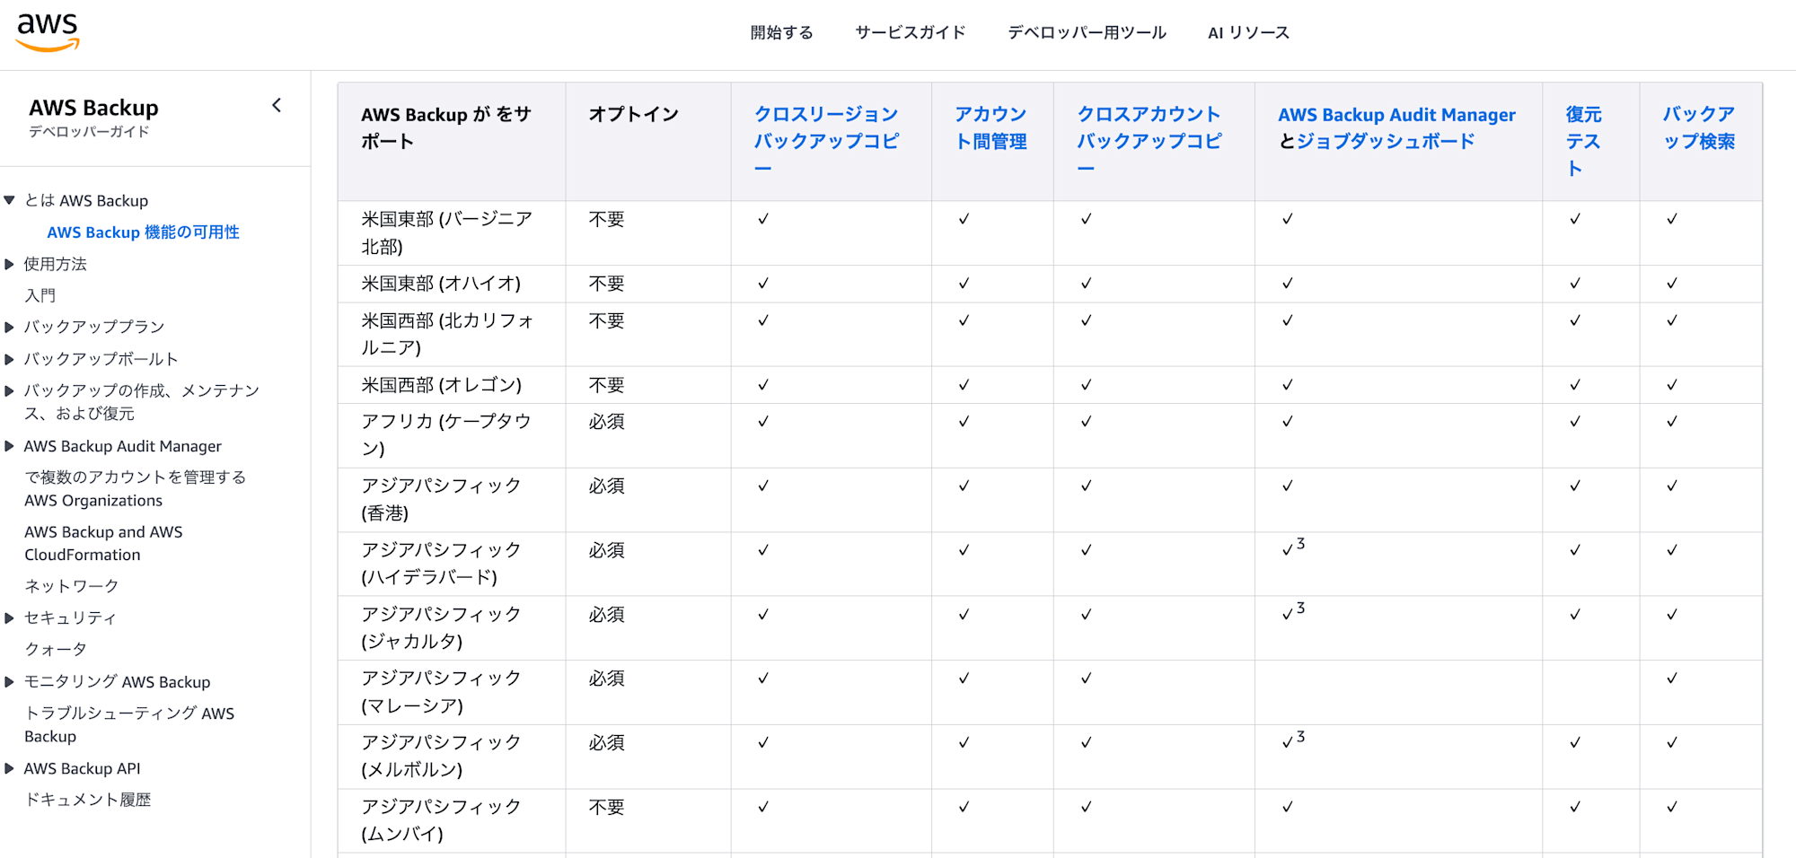Open クロスリージョンバックアップコピー column link
Viewport: 1796px width, 858px height.
[x=825, y=141]
